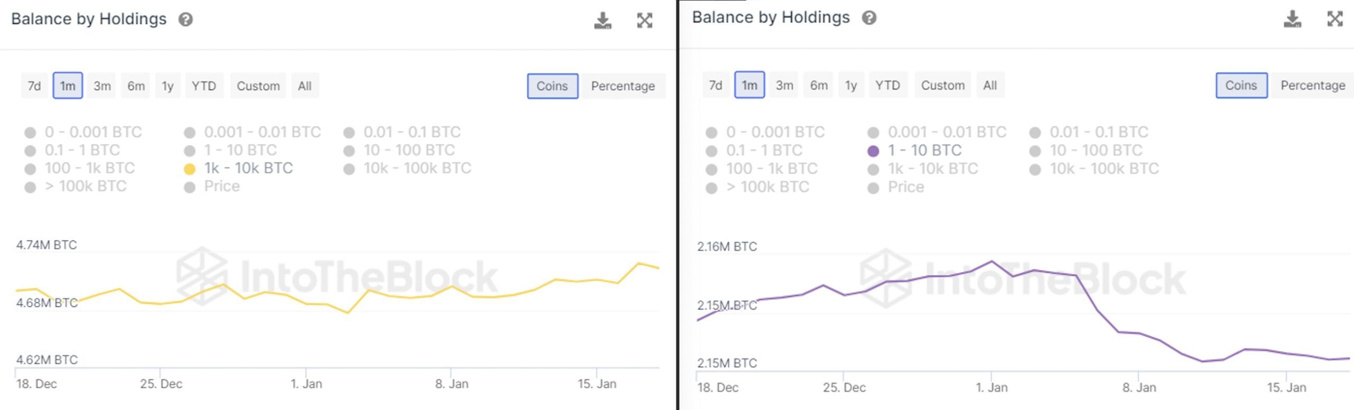The width and height of the screenshot is (1354, 410).
Task: Open Custom date range on right chart
Action: point(943,86)
